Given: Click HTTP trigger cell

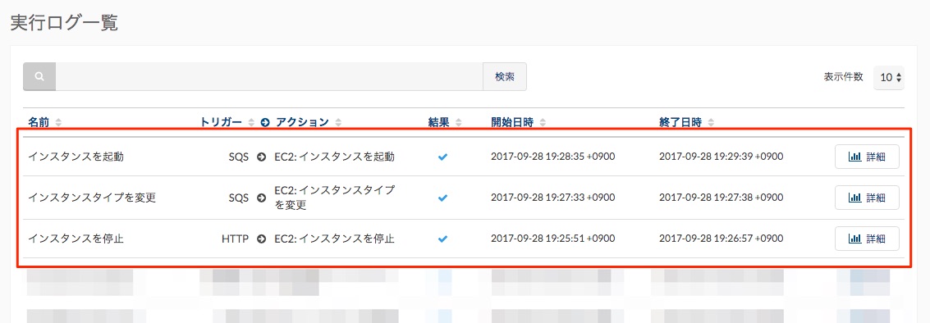Looking at the screenshot, I should (x=235, y=239).
